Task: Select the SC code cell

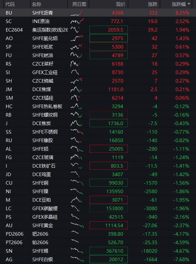Action: (9, 21)
